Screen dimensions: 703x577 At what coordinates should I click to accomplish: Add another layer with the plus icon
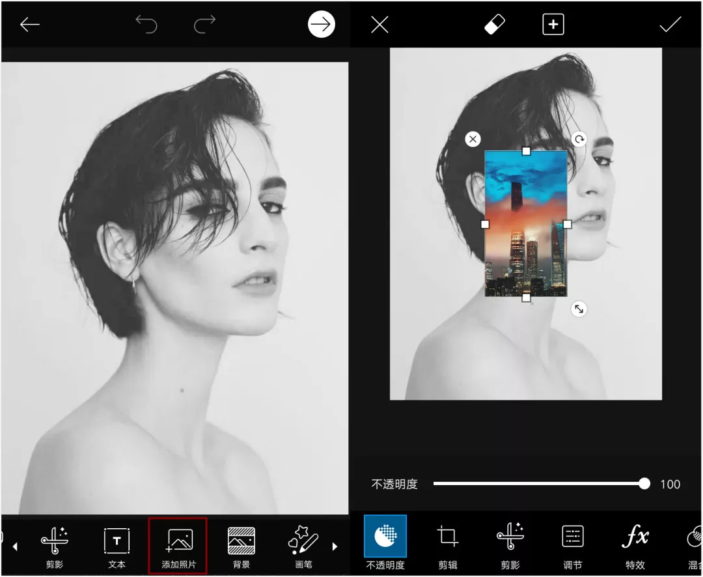(553, 25)
